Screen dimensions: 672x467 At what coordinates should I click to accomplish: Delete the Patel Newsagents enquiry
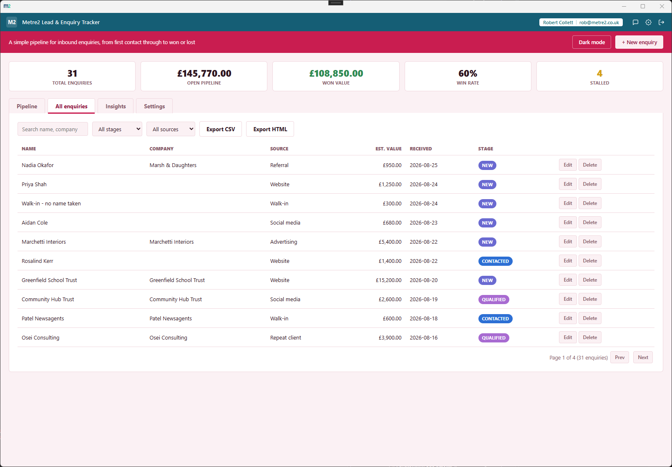(590, 318)
